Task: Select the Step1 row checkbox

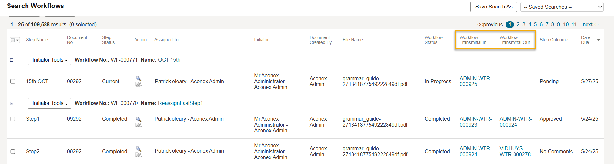Action: point(13,119)
